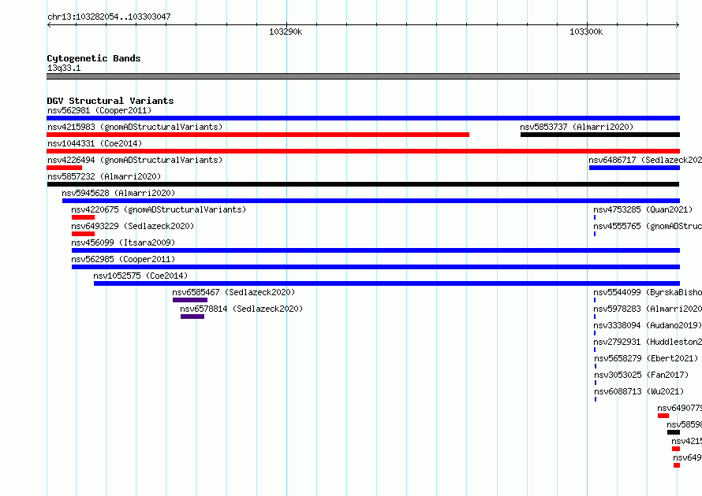This screenshot has width=702, height=496.
Task: Open the nsv4753285 (Quan2021) variant label
Action: [643, 209]
